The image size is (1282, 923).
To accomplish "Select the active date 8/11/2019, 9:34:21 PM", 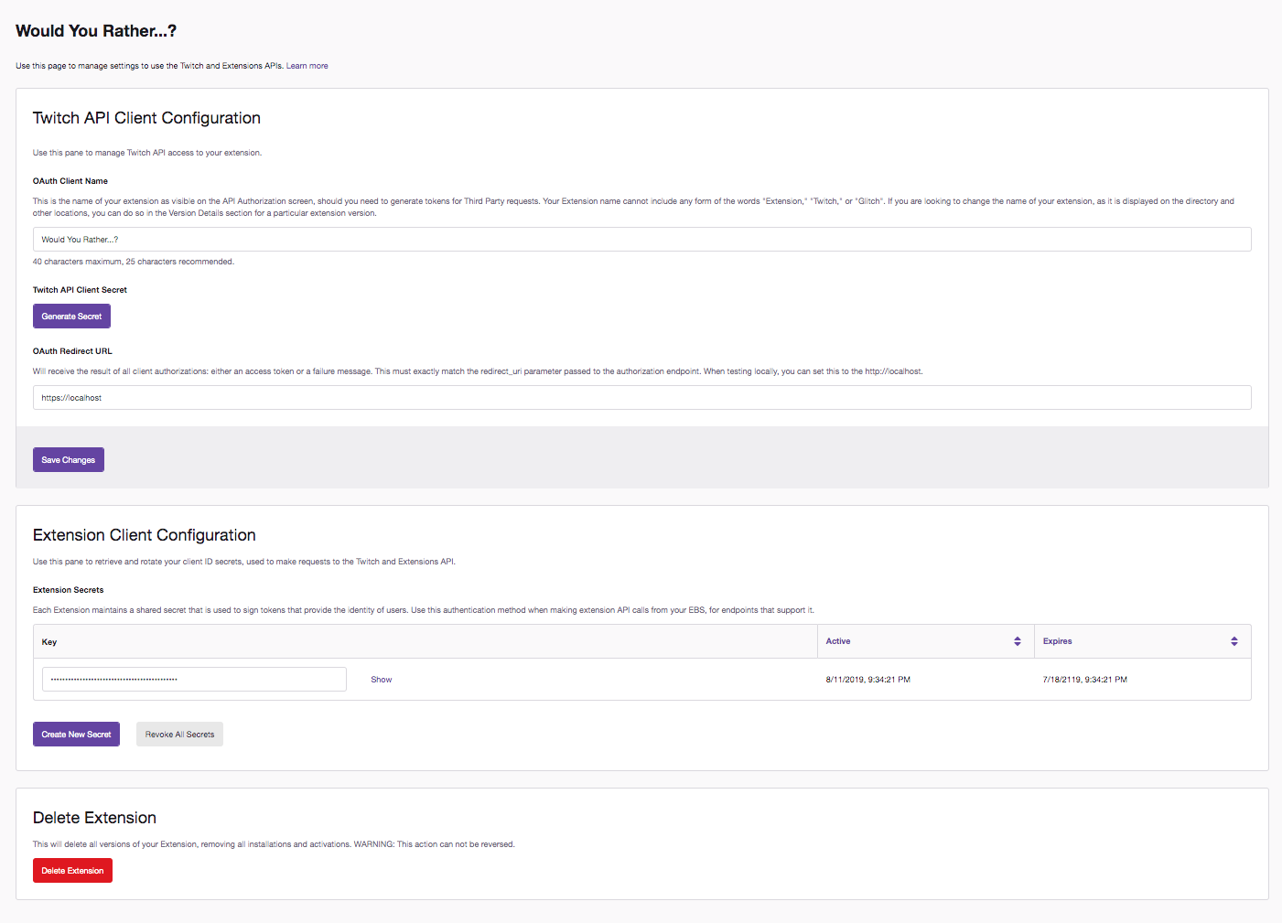I will pyautogui.click(x=868, y=680).
